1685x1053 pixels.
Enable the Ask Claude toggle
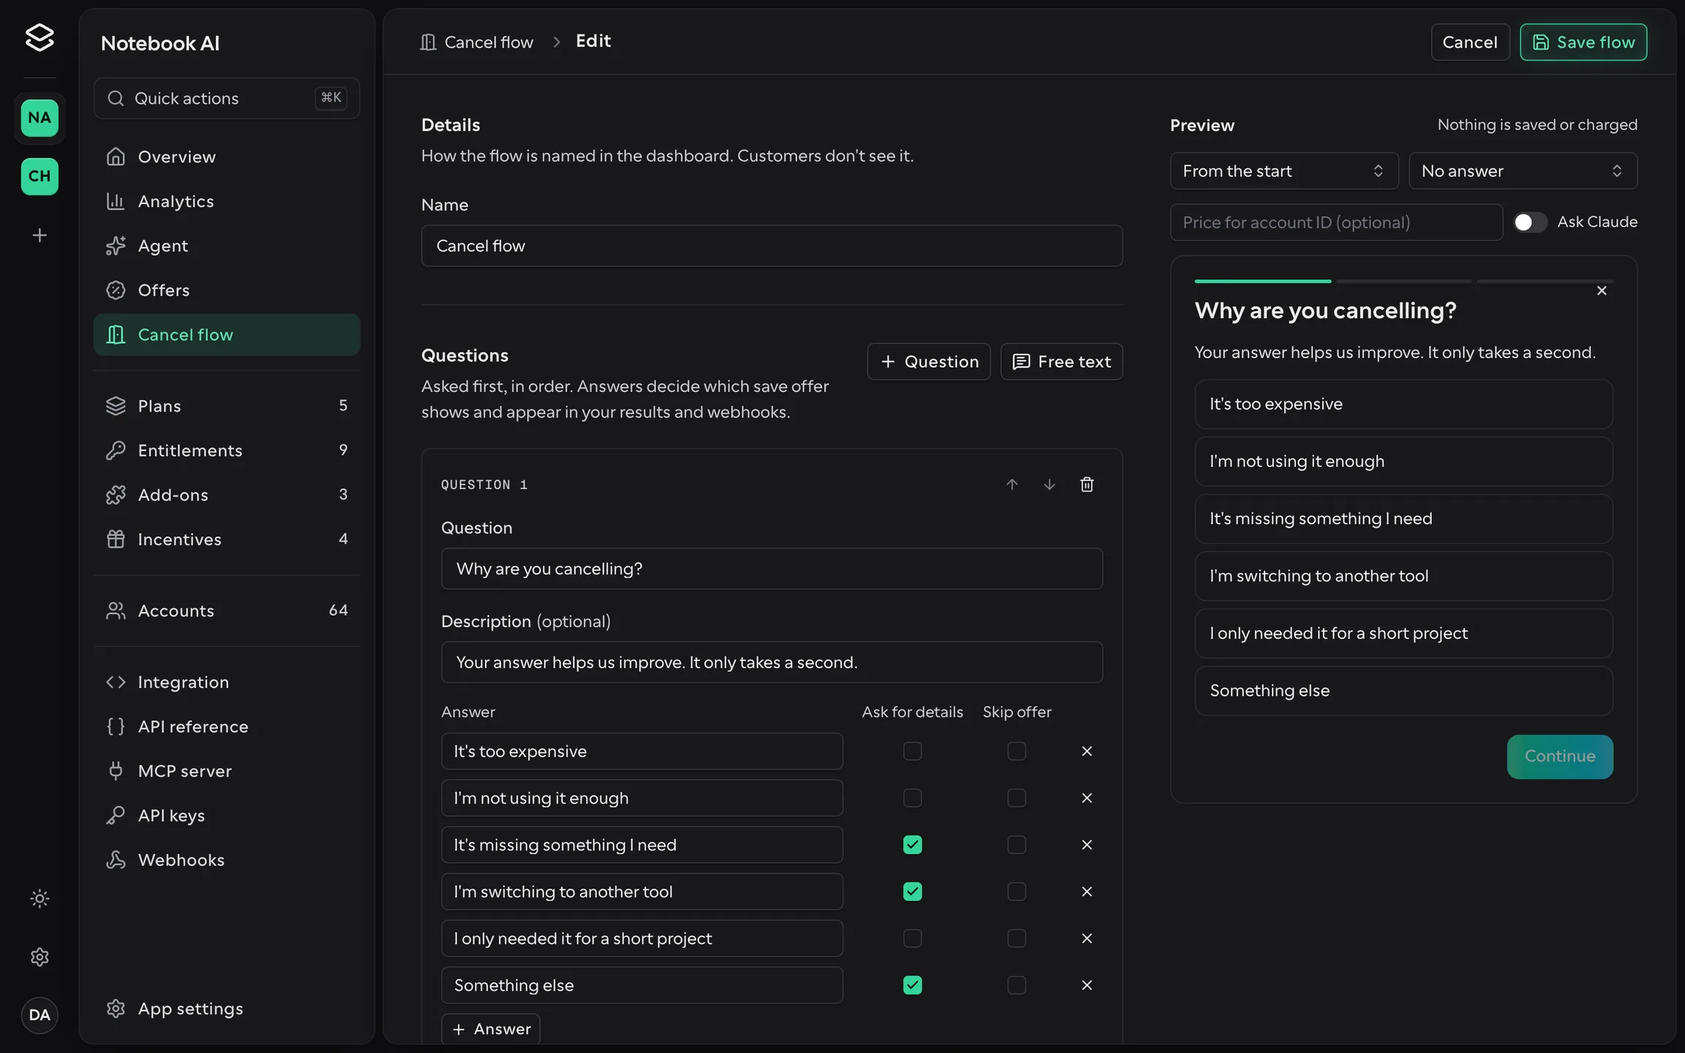point(1530,222)
